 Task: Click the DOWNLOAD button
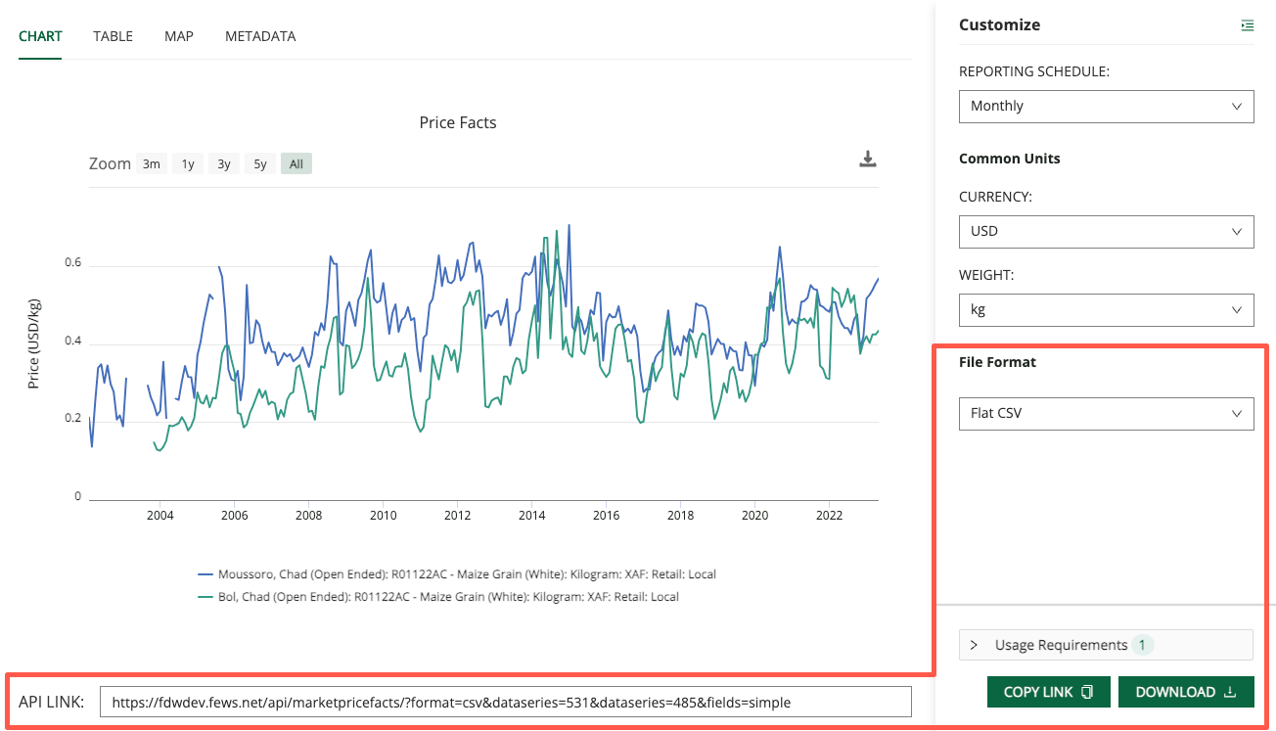pyautogui.click(x=1186, y=692)
